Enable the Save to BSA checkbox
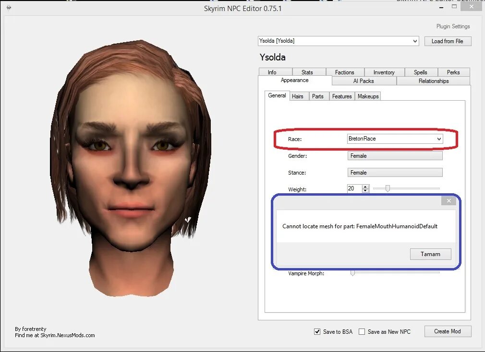Image resolution: width=485 pixels, height=352 pixels. click(x=317, y=332)
